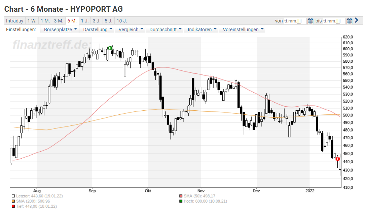Click the '2022' x-axis year label
The width and height of the screenshot is (368, 215).
point(310,191)
